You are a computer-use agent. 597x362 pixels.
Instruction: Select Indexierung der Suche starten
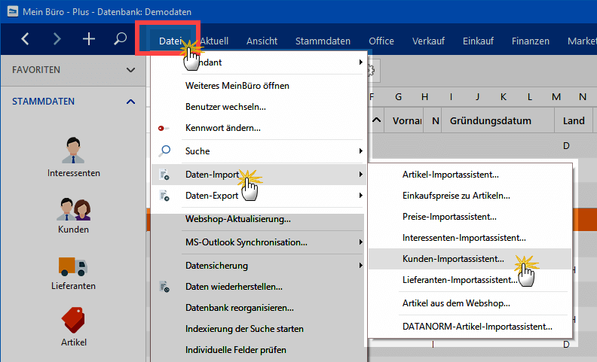point(259,329)
